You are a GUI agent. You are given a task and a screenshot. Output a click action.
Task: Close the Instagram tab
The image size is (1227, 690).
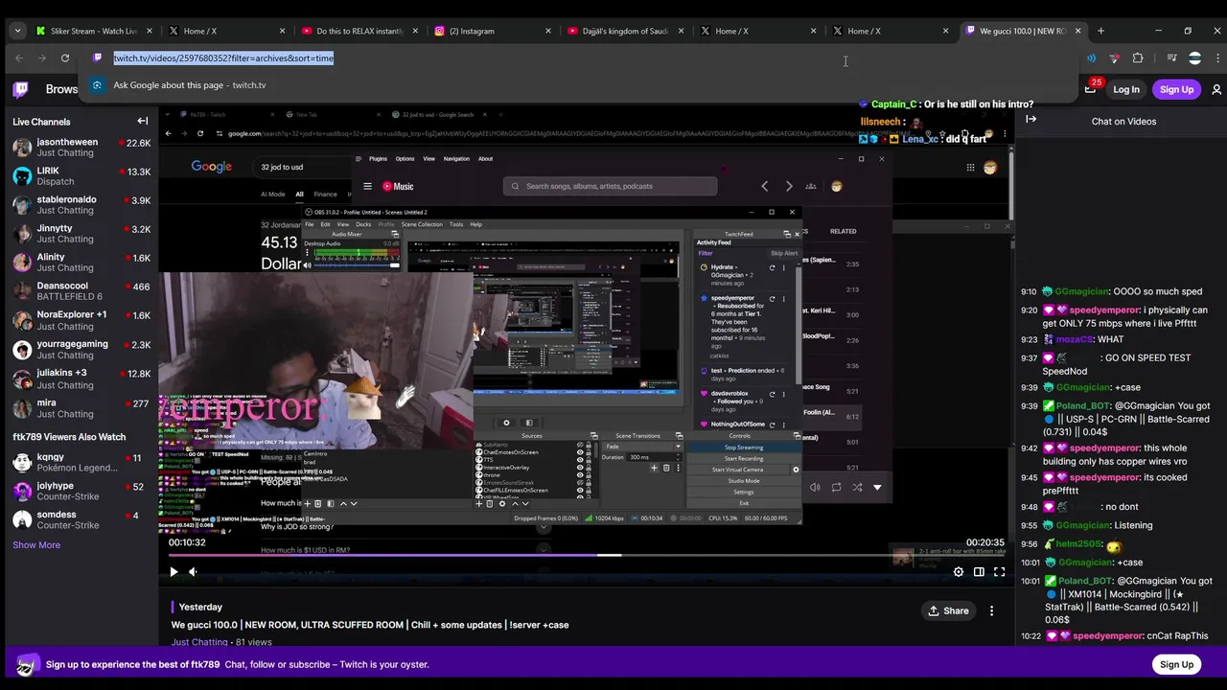pyautogui.click(x=548, y=31)
